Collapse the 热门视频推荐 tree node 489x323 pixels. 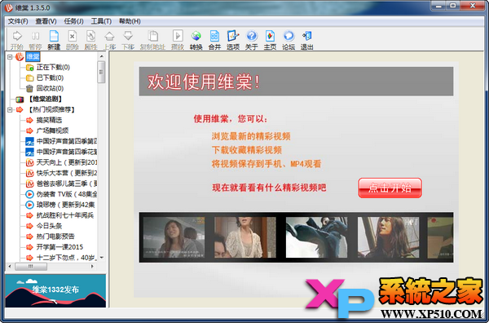click(x=10, y=109)
